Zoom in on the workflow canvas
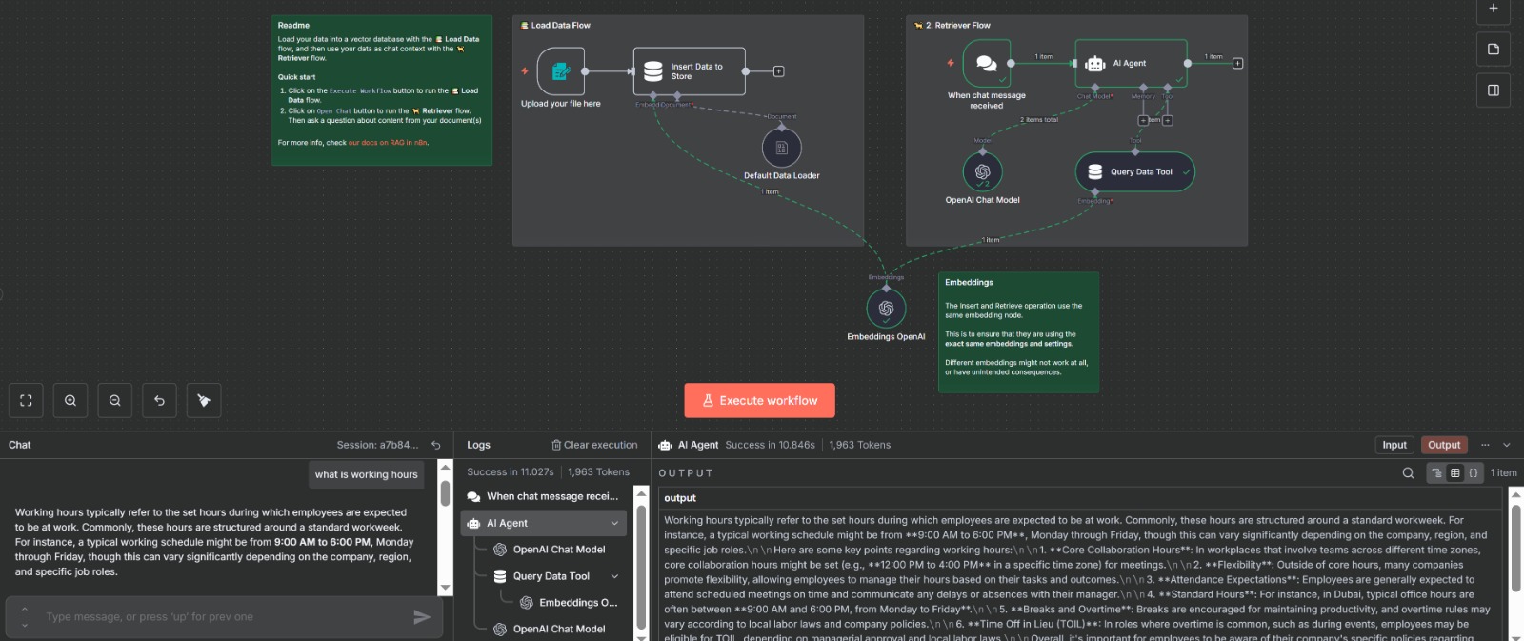 [x=70, y=401]
